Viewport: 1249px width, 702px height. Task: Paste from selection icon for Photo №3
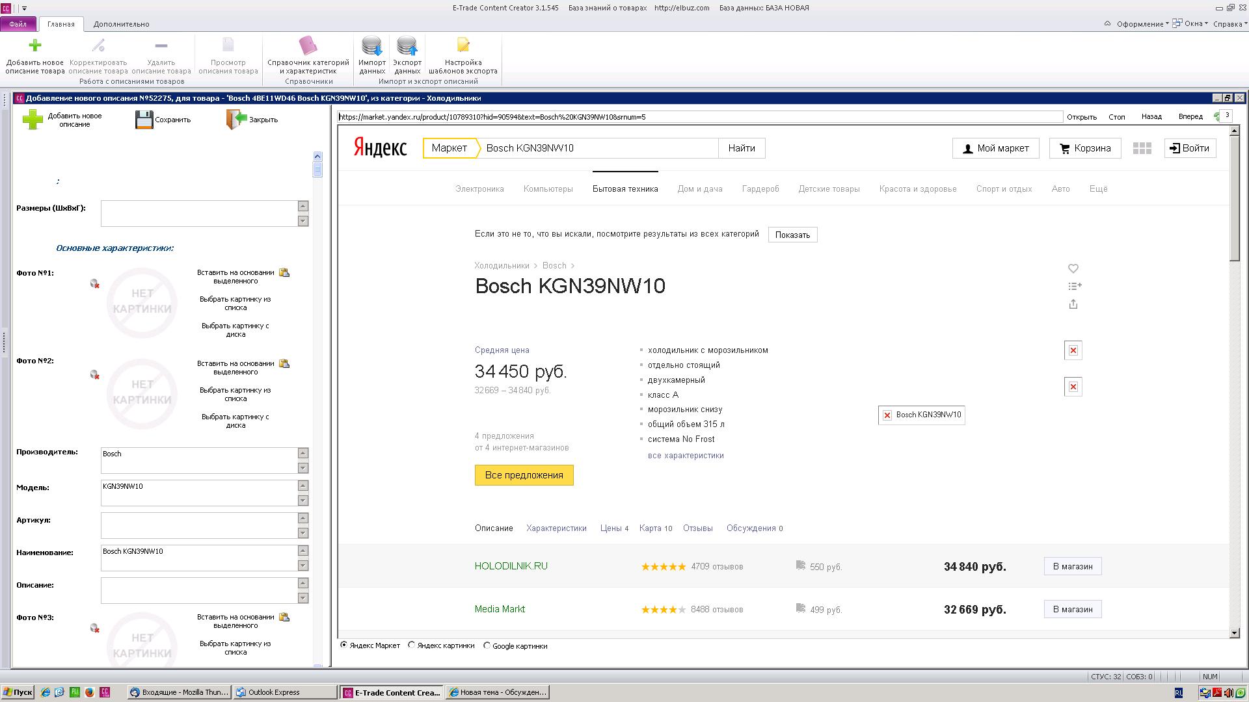[284, 617]
